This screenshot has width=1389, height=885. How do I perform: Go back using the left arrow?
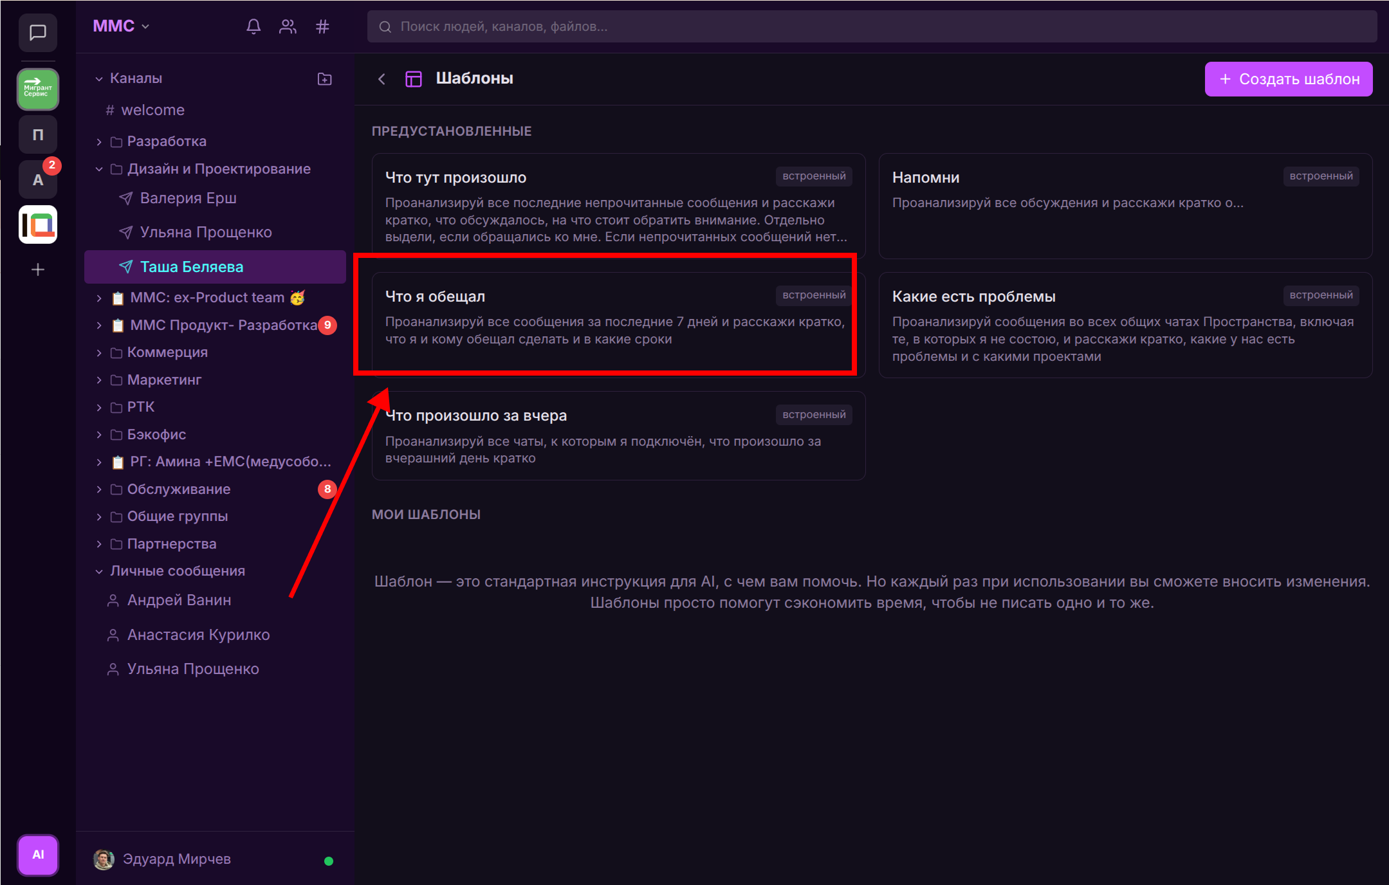tap(382, 78)
